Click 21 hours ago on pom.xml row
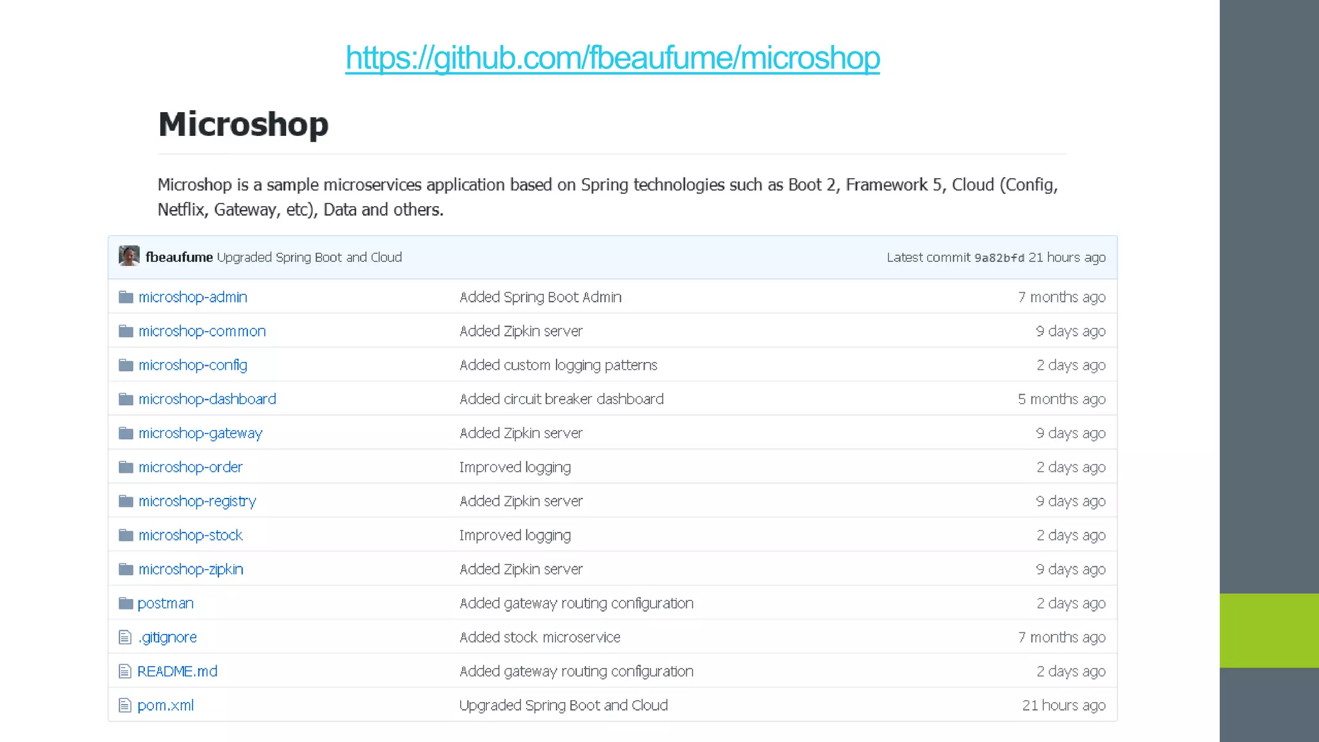The height and width of the screenshot is (742, 1319). [x=1063, y=705]
